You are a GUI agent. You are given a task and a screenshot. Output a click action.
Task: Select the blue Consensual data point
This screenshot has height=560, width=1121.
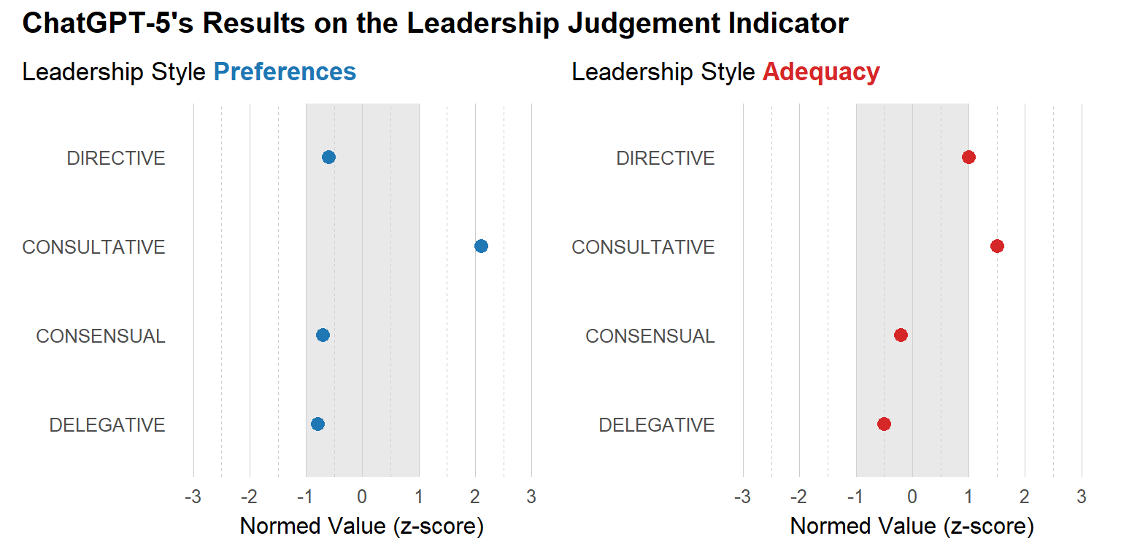pos(323,335)
